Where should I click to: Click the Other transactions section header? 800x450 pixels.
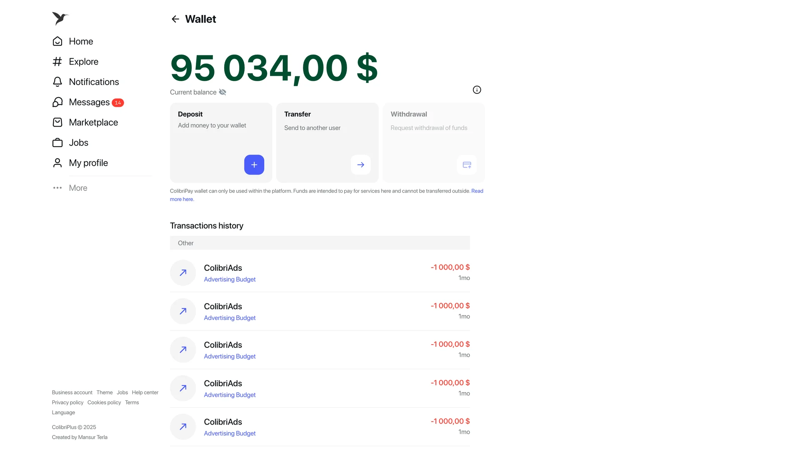[320, 243]
